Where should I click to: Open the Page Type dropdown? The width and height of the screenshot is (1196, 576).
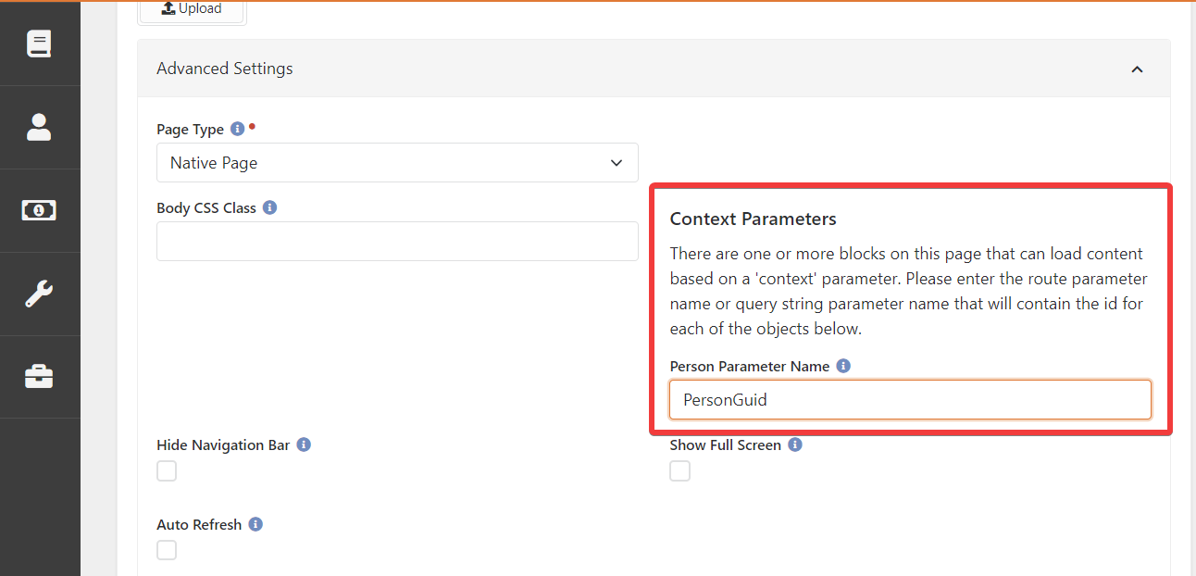tap(397, 163)
